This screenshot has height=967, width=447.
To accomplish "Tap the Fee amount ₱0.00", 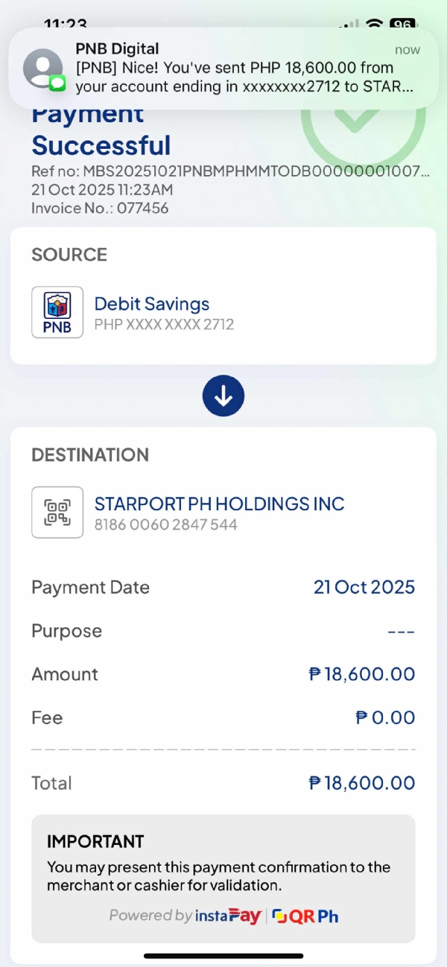I will [384, 717].
